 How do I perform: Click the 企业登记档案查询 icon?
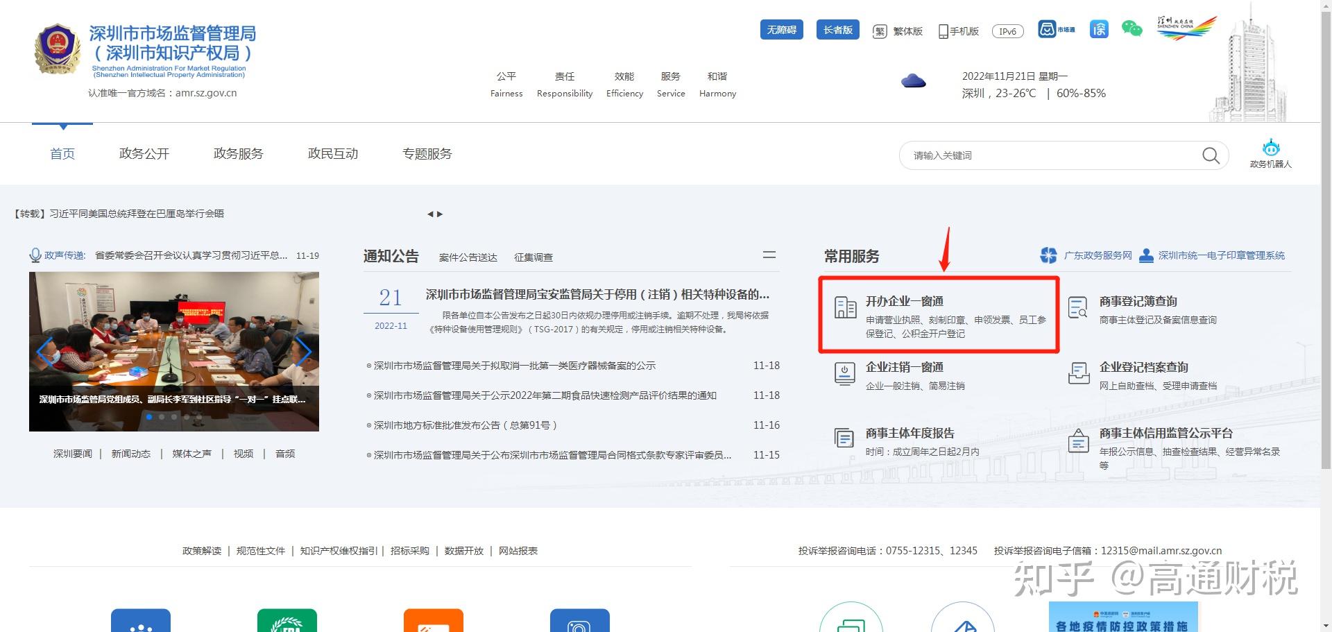click(x=1079, y=373)
